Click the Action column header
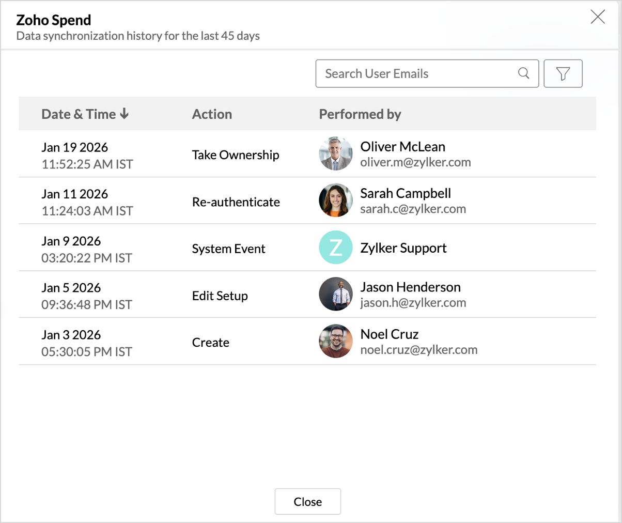The width and height of the screenshot is (622, 523). tap(212, 114)
